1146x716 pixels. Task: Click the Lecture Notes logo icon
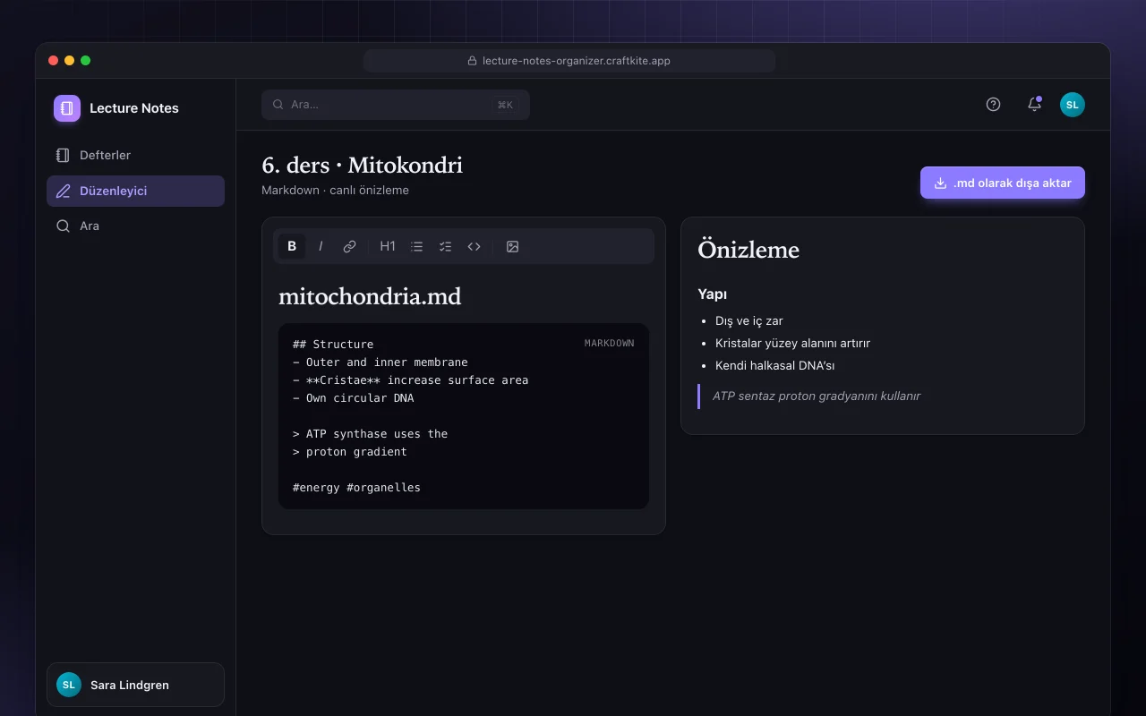(x=67, y=108)
